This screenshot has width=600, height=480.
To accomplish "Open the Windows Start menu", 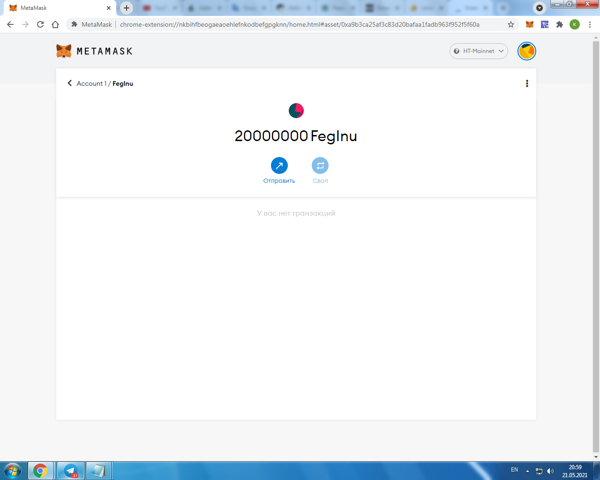I will click(12, 470).
